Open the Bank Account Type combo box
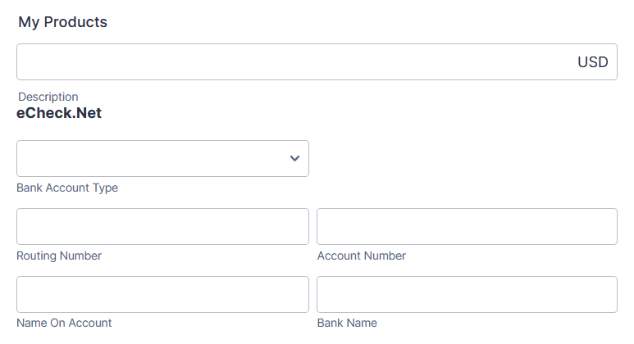634x344 pixels. point(162,159)
